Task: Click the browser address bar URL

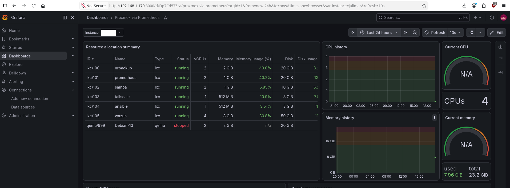Action: point(247,6)
